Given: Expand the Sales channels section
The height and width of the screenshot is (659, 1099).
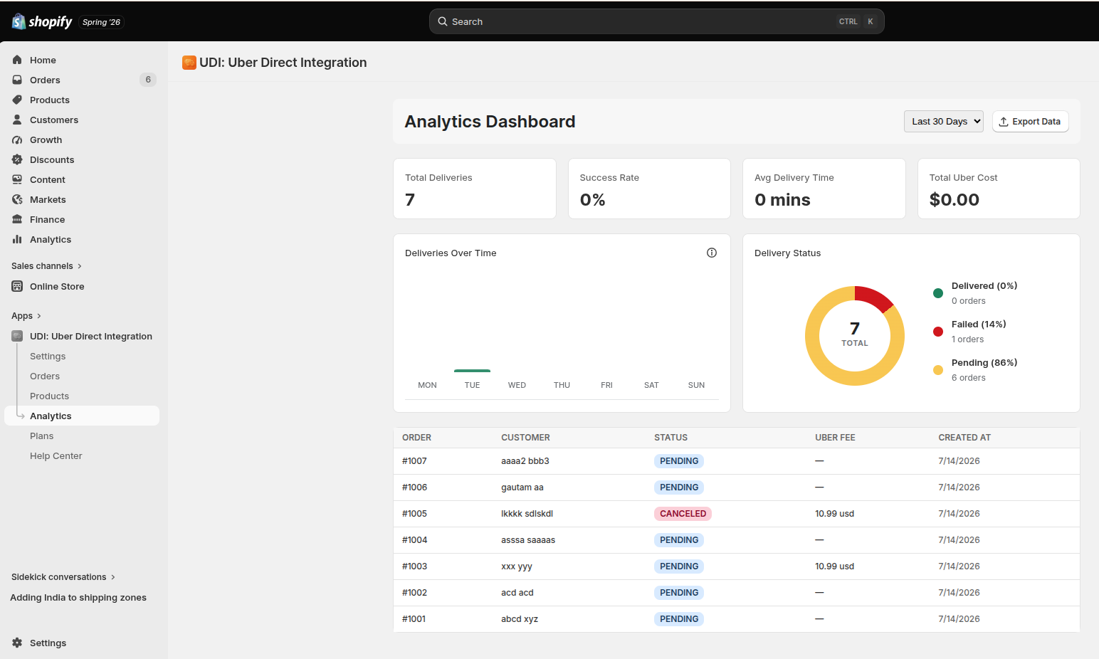Looking at the screenshot, I should [47, 265].
